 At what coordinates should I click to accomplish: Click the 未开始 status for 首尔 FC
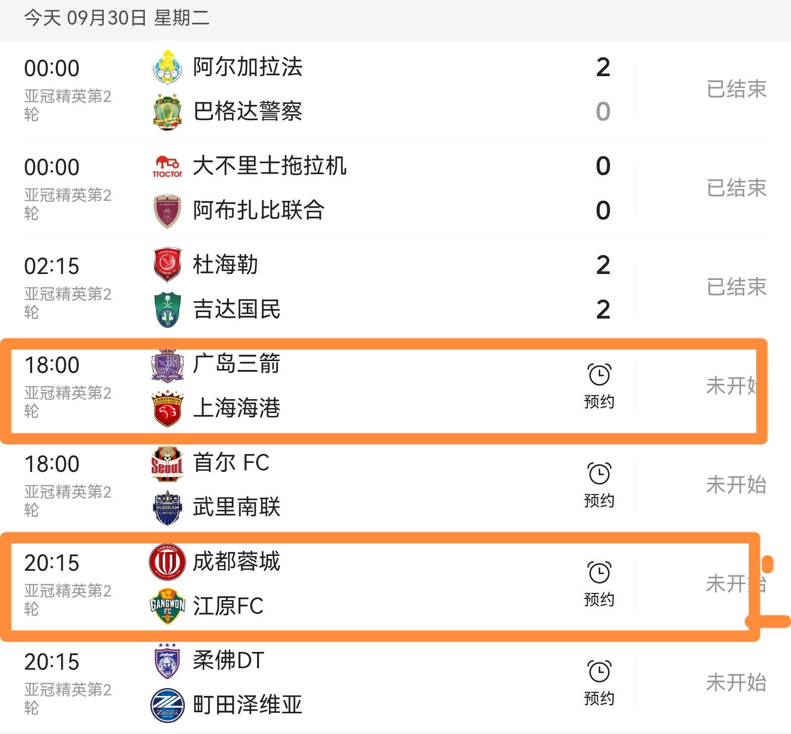(736, 485)
